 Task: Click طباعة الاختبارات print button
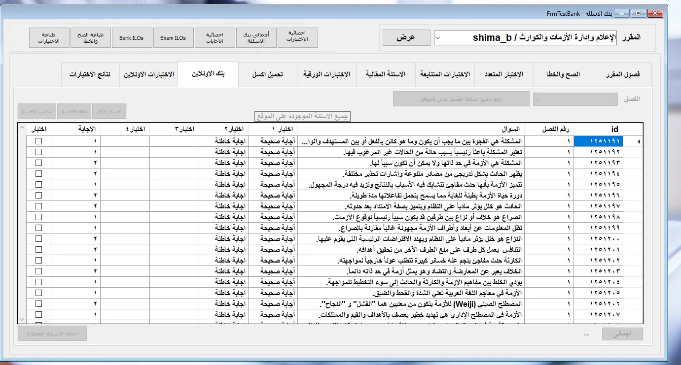(x=49, y=37)
